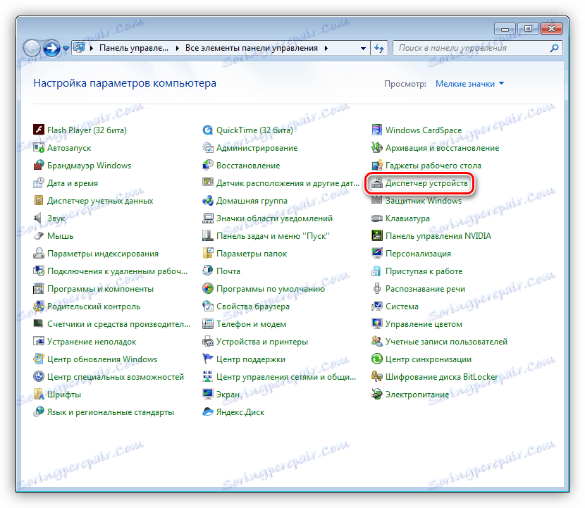
Task: Open the Панель управления NVIDIA icon
Action: 377,236
